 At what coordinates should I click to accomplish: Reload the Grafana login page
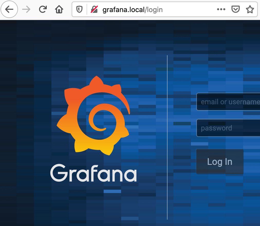pos(43,9)
